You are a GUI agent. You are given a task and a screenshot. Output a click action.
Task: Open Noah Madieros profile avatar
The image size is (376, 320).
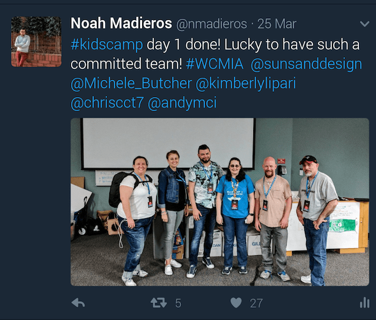pos(36,42)
